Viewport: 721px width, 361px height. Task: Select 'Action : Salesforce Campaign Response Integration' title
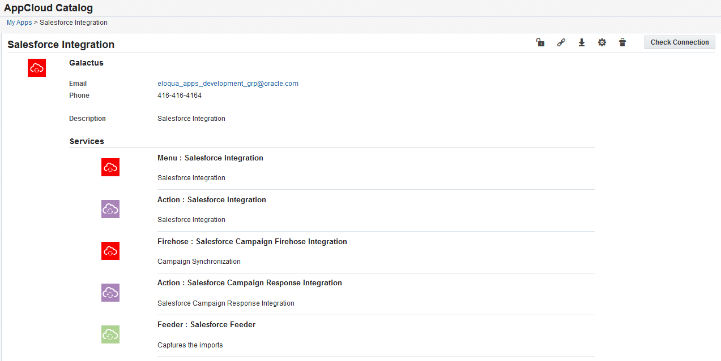point(250,283)
